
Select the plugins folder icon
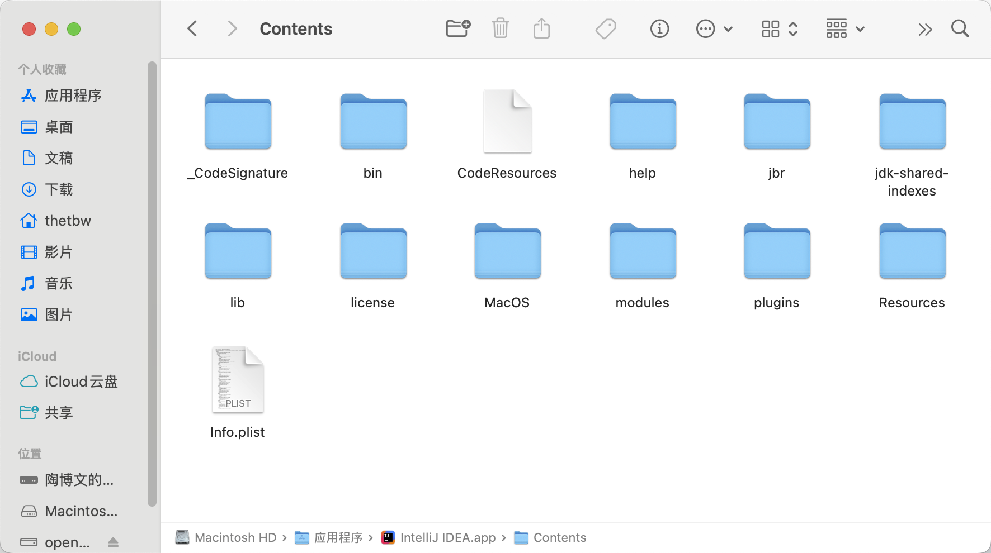point(777,251)
